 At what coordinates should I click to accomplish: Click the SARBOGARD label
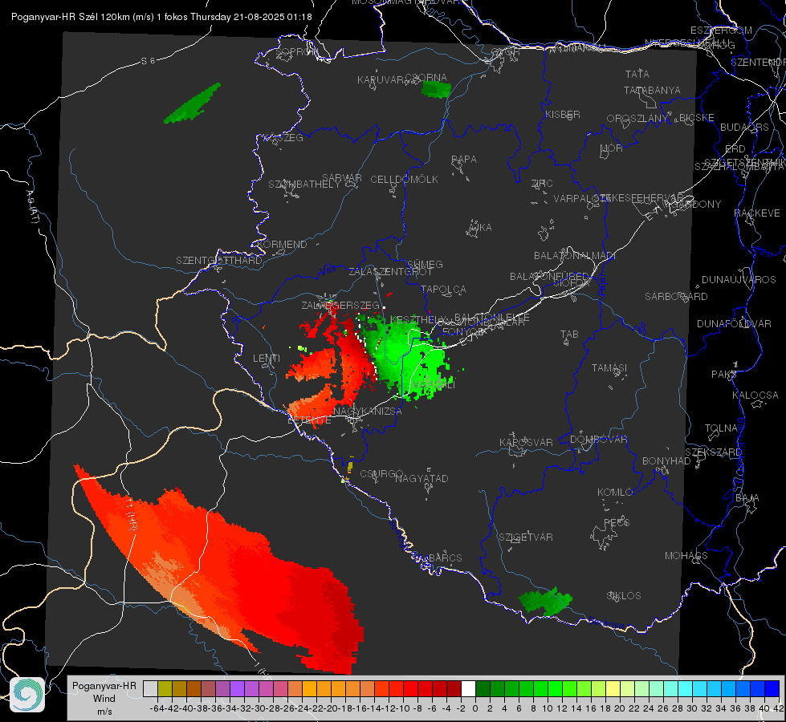click(676, 297)
